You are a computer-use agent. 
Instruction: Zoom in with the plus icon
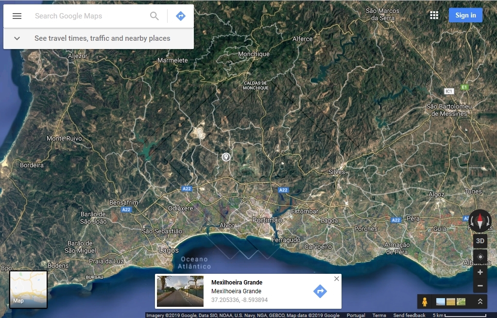click(x=480, y=272)
